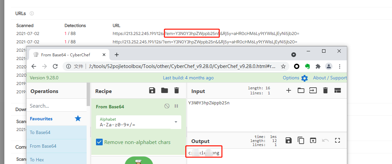
Task: Clear recipe with trash icon
Action: [177, 90]
